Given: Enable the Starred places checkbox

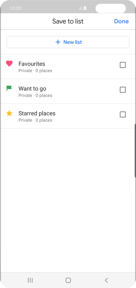Looking at the screenshot, I should coord(123,114).
